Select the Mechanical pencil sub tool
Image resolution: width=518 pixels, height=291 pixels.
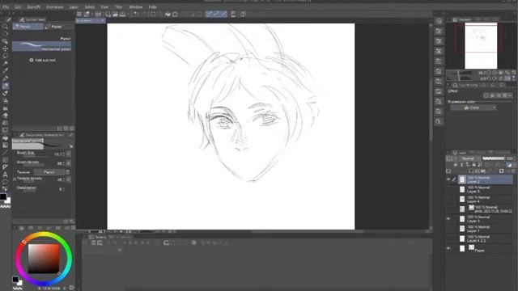point(41,46)
